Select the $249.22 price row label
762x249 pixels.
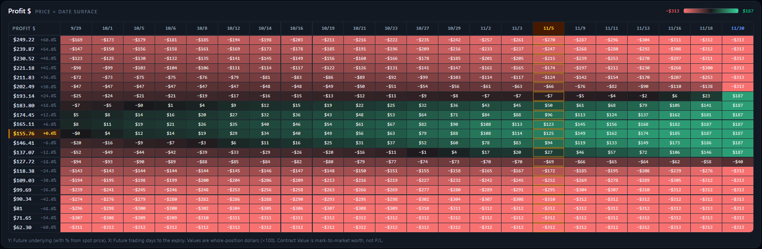coord(35,40)
